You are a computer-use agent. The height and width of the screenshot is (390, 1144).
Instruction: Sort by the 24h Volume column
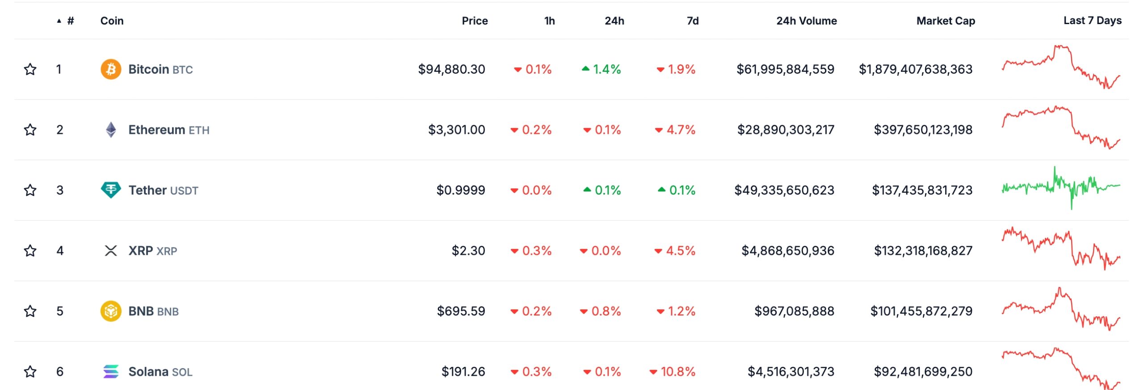pos(806,21)
